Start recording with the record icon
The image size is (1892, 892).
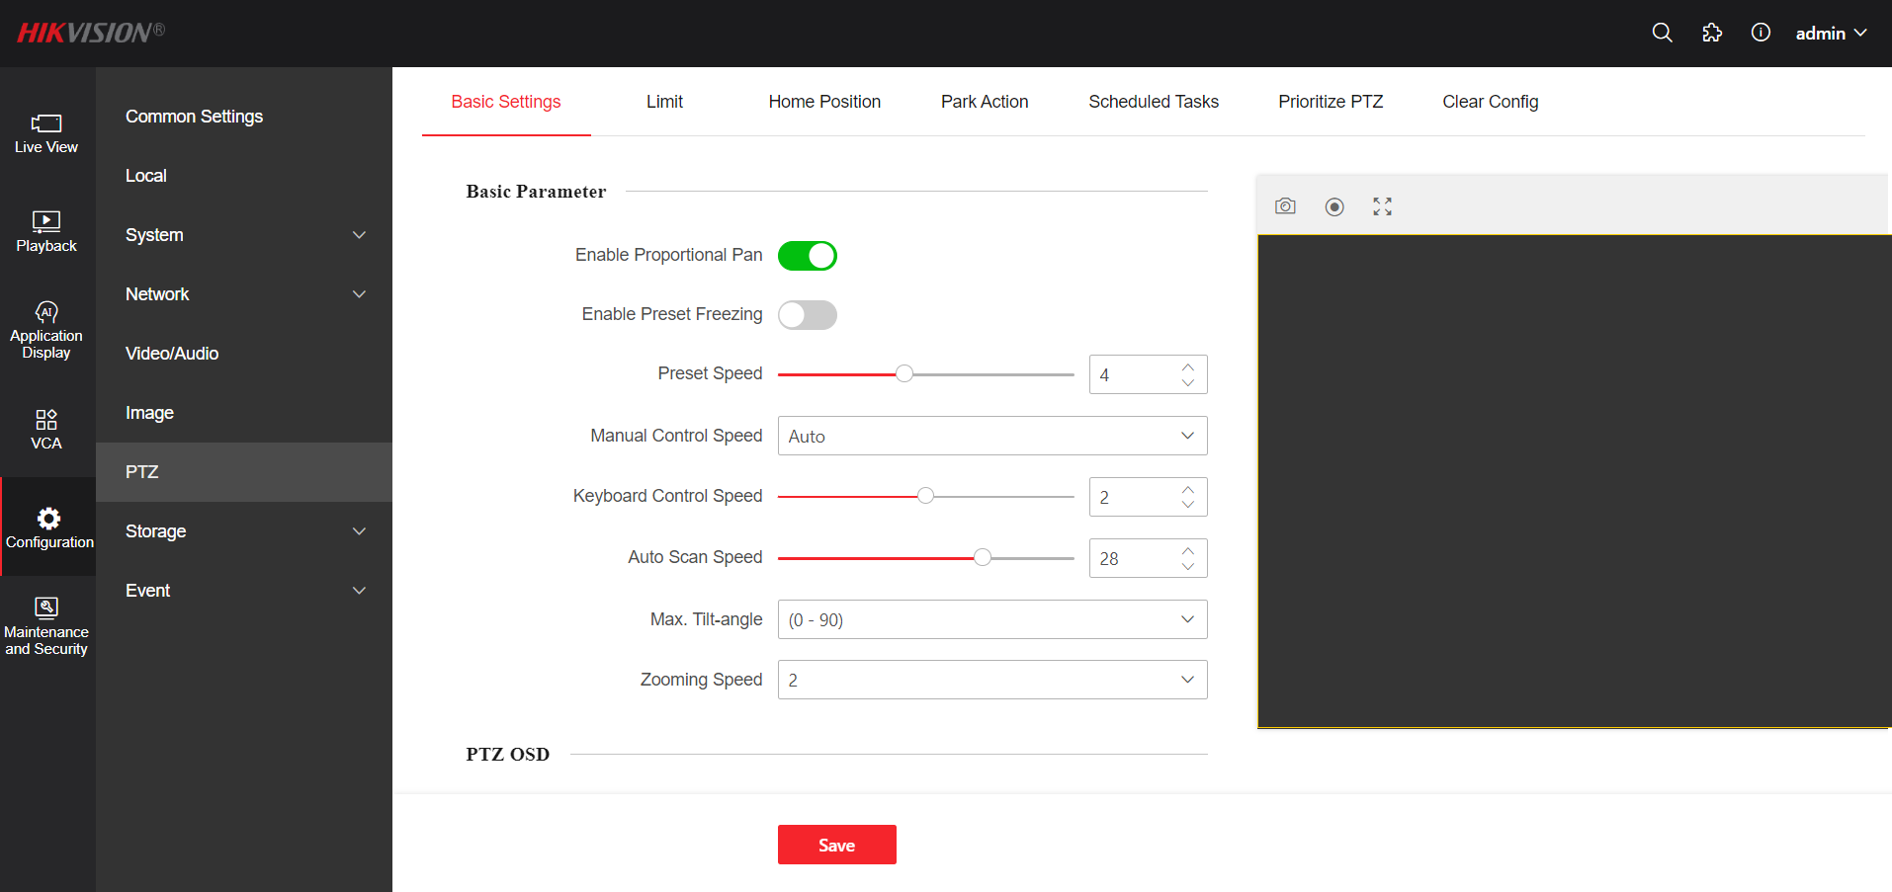1334,206
